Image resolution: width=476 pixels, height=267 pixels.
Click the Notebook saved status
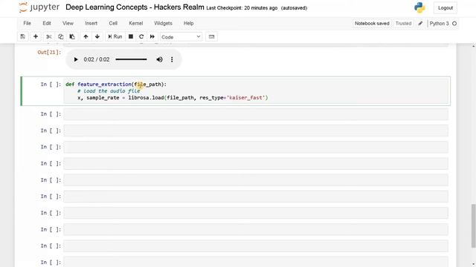point(372,23)
